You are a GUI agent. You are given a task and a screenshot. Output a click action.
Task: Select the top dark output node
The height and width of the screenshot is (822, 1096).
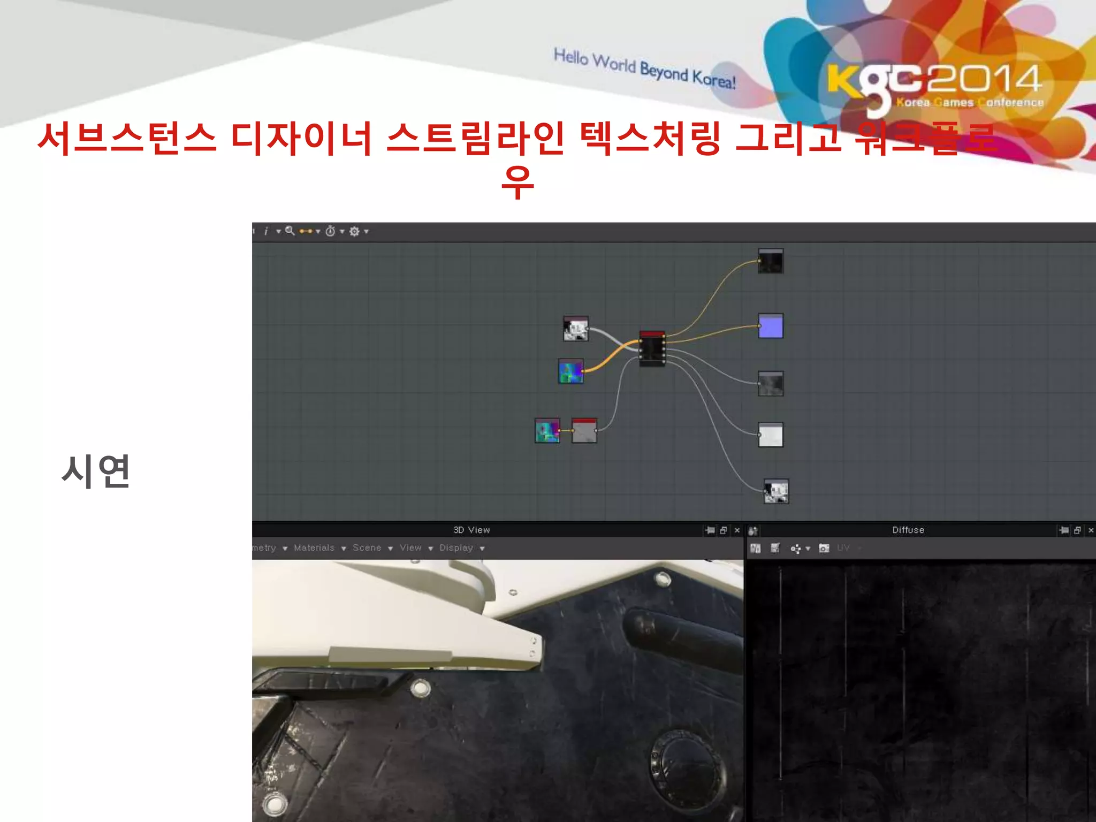(771, 261)
